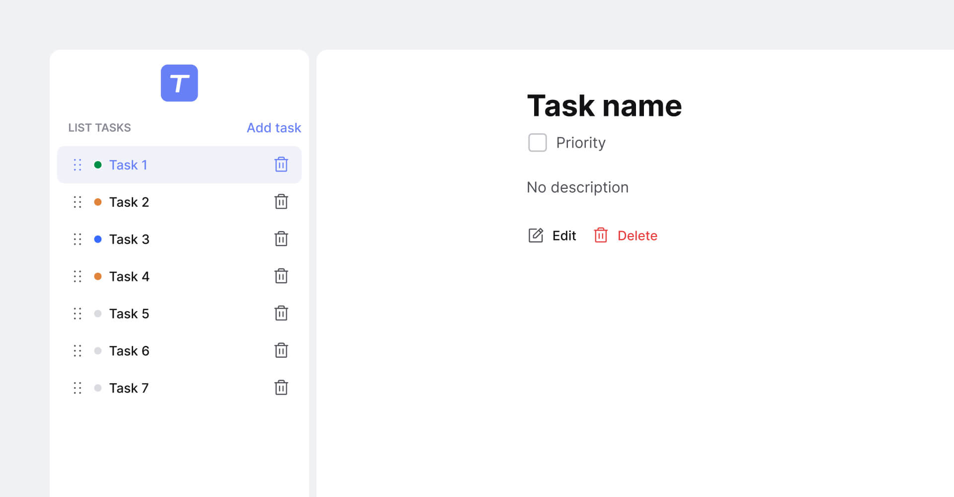The width and height of the screenshot is (954, 497).
Task: Delete Task 2 using its trash icon
Action: point(281,202)
